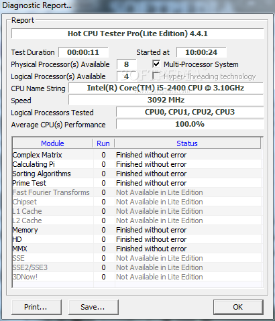Click the Speed field 3092 MHz

click(x=166, y=100)
